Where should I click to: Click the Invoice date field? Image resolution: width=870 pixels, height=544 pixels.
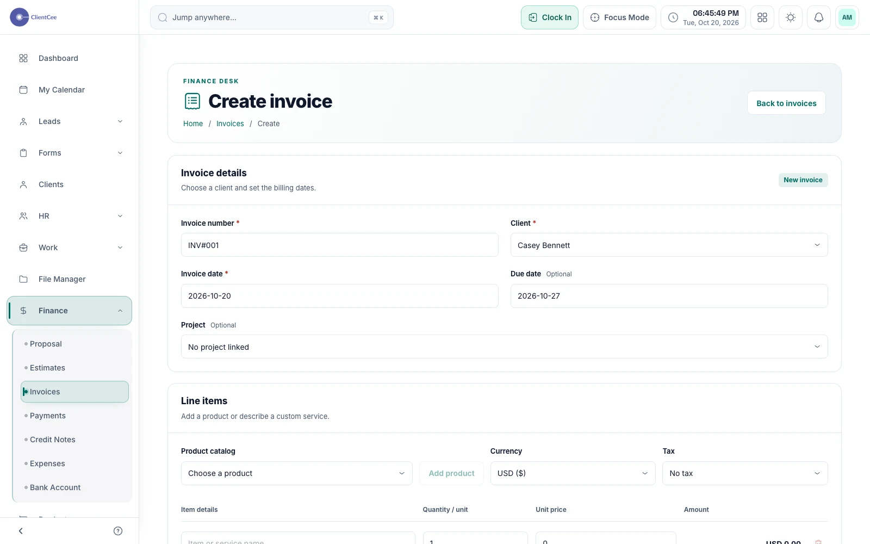click(340, 296)
